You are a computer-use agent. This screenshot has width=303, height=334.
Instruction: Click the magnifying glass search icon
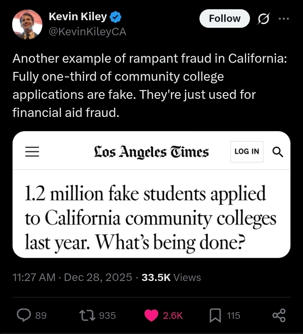[x=278, y=152]
